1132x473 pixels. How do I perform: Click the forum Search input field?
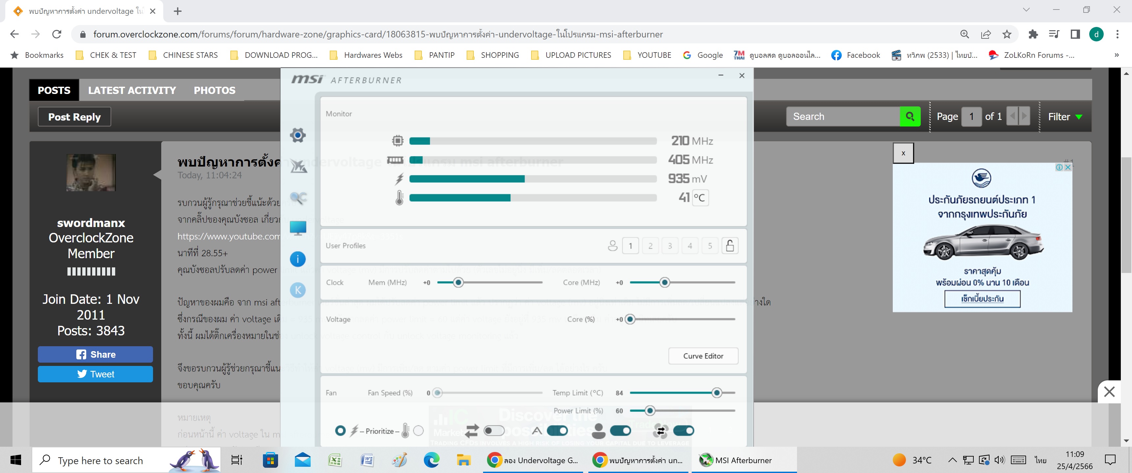pyautogui.click(x=843, y=116)
